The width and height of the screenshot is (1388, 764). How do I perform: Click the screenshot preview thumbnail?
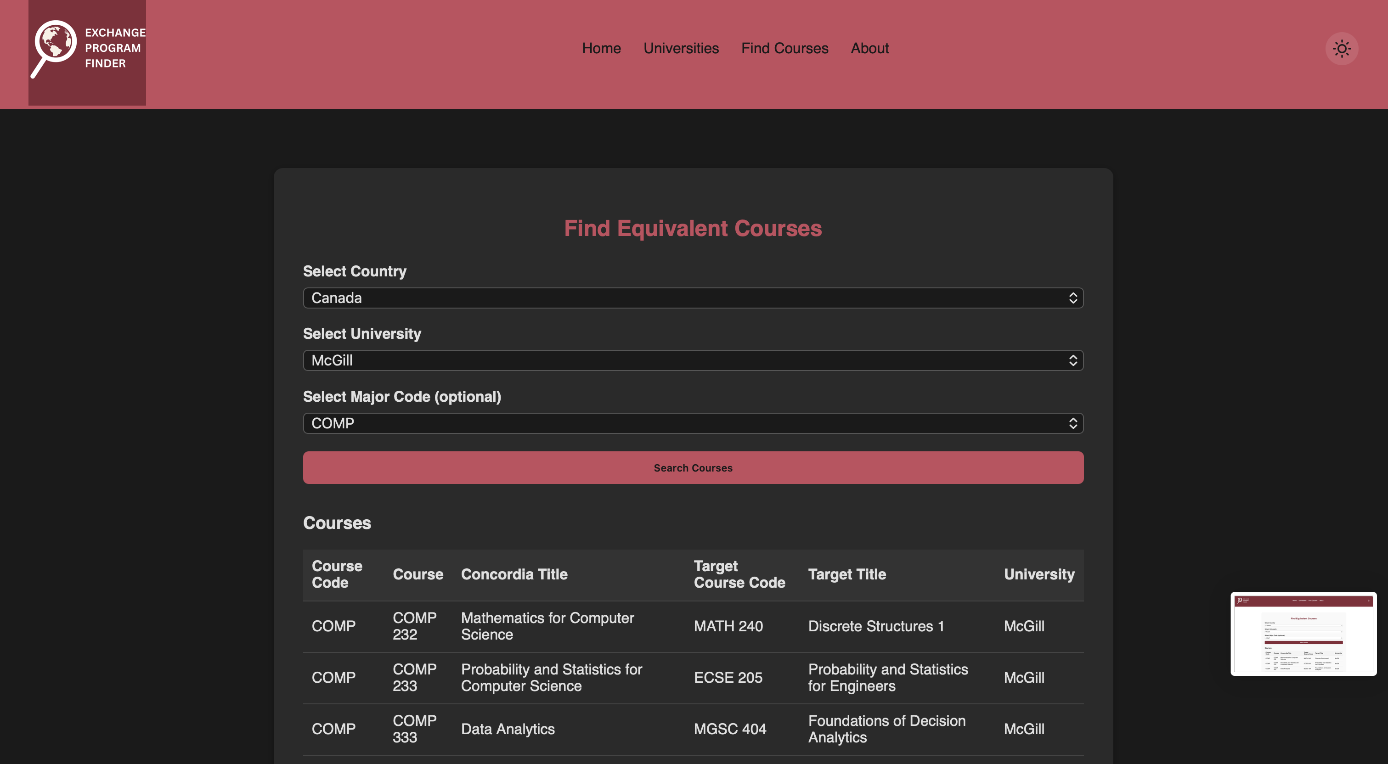click(1303, 634)
